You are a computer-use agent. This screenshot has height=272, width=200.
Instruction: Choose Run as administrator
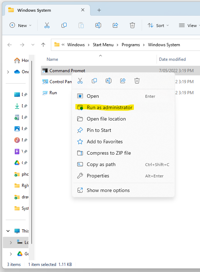(123, 107)
